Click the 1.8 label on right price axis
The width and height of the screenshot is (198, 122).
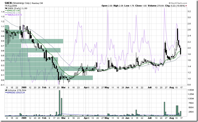(x=189, y=54)
